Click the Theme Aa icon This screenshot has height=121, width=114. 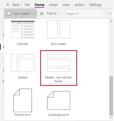(x=42, y=14)
